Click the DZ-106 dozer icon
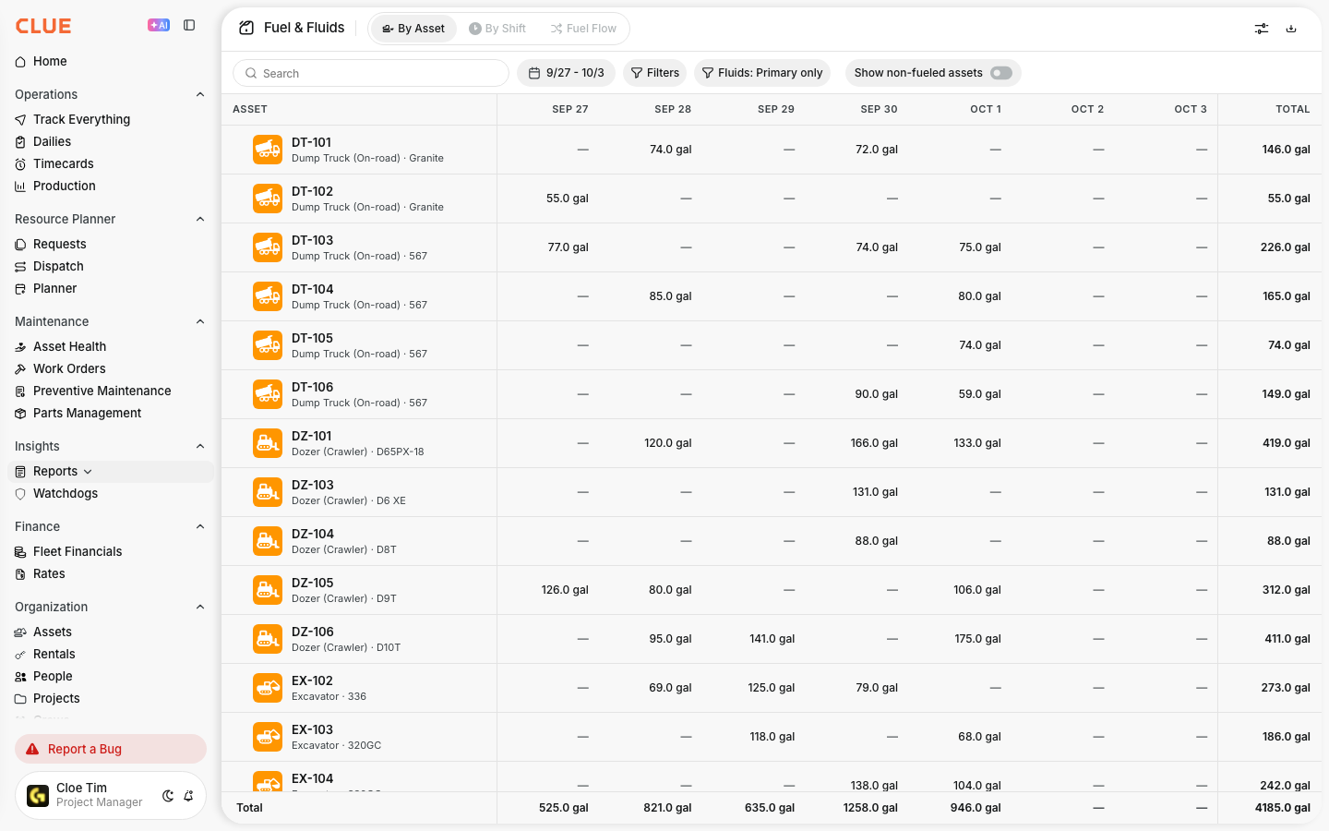Image resolution: width=1329 pixels, height=831 pixels. 268,639
